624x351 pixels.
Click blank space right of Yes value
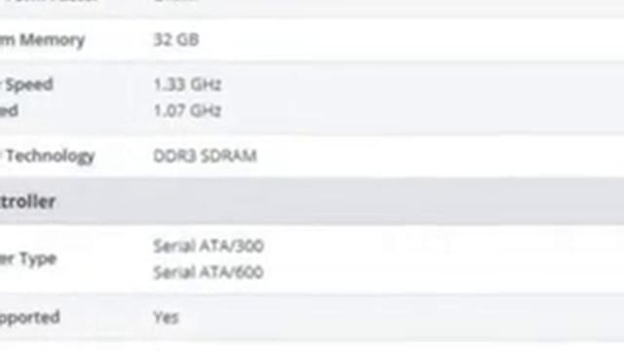pos(398,317)
